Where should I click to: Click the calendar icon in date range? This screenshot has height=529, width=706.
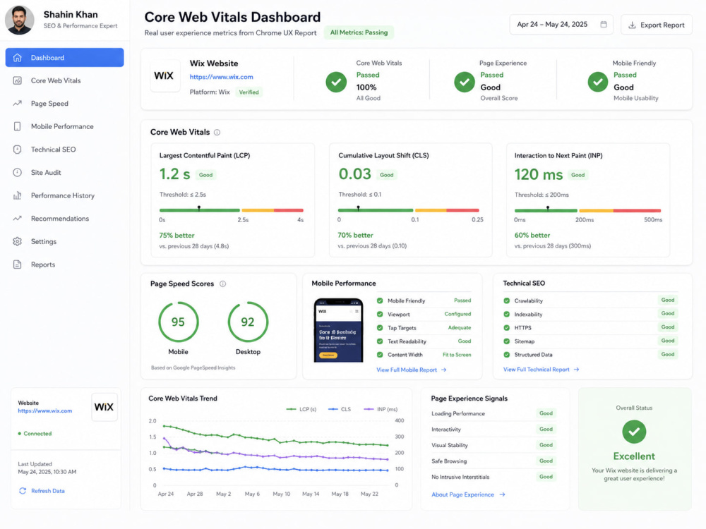604,24
